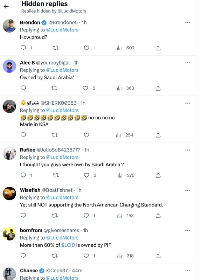Open @LucidMotors link in Brendon's reply
The height and width of the screenshot is (280, 201).
pos(62,30)
